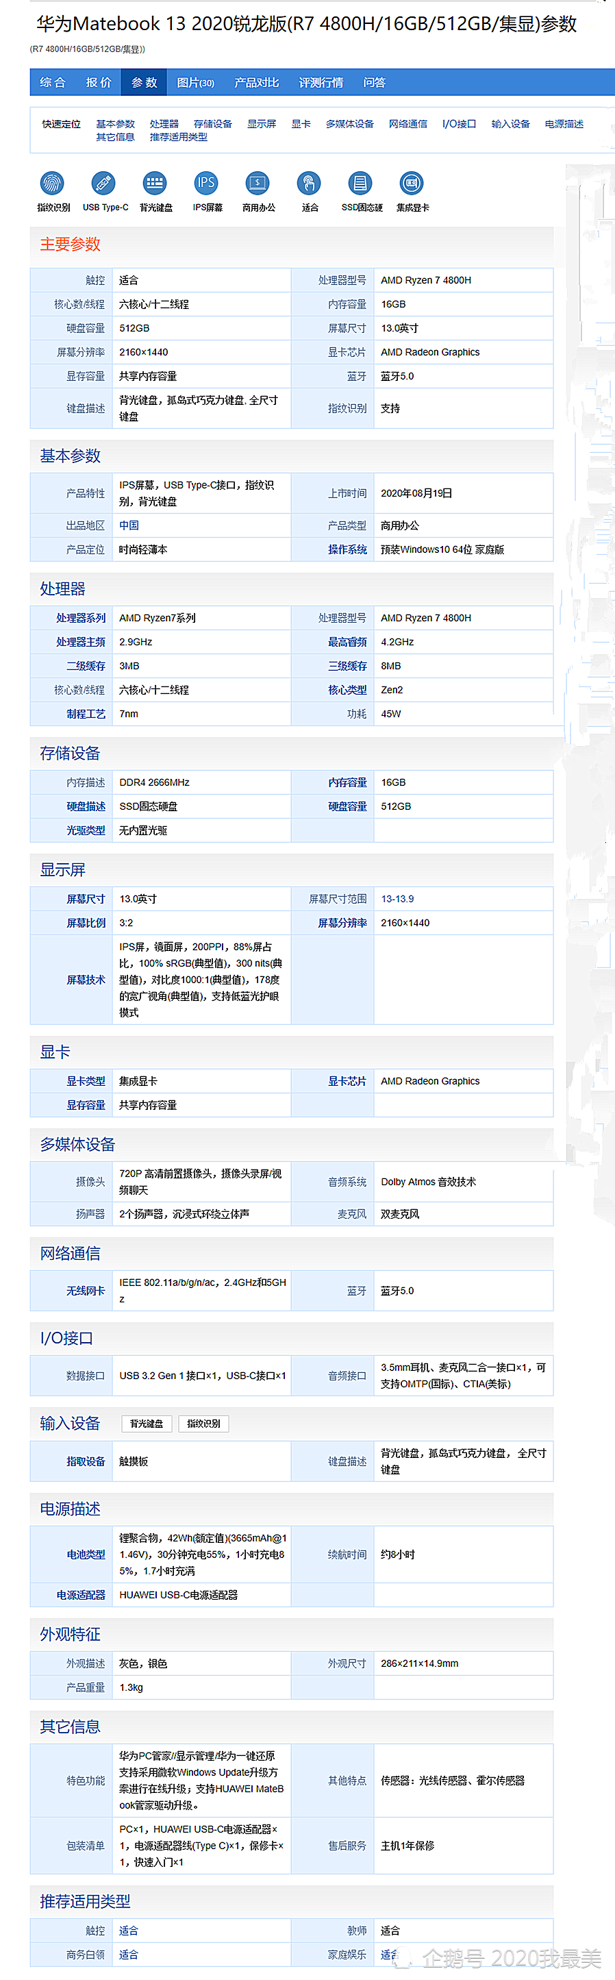Viewport: 615px width, 1980px height.
Task: Jump to 网络通信 quick link
Action: coord(408,124)
